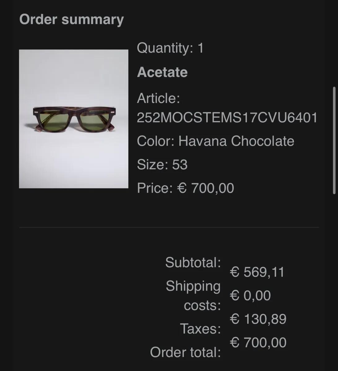Image resolution: width=338 pixels, height=371 pixels.
Task: Click the Article: label
Action: (x=158, y=98)
